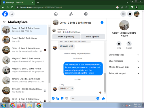Open Chrome three-dot menu

point(141,7)
